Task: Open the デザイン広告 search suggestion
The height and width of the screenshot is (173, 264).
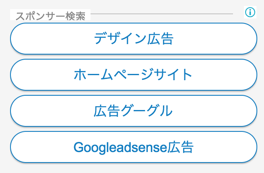Action: (x=134, y=39)
